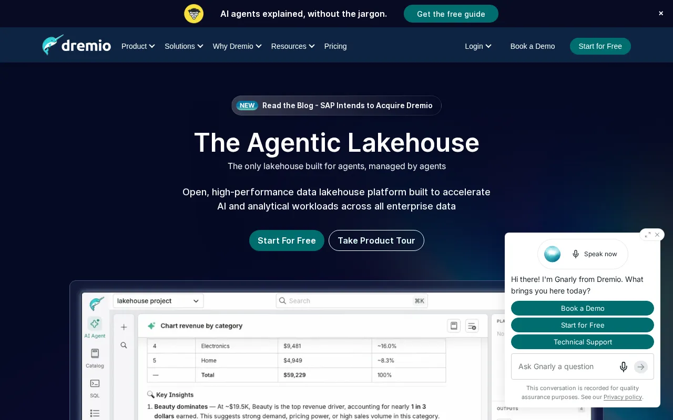Screen dimensions: 673x420
Task: Click the sparkle icon beside Chart revenue by category
Action: coord(151,325)
